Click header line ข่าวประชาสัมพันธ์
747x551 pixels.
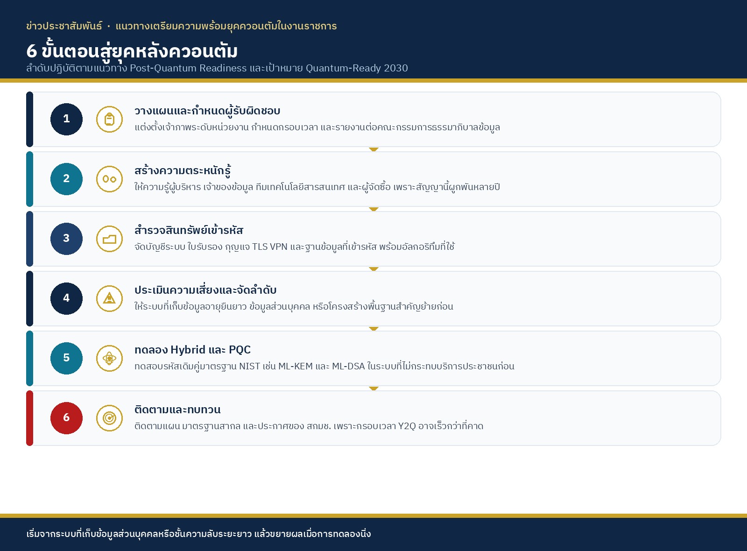[x=182, y=26]
